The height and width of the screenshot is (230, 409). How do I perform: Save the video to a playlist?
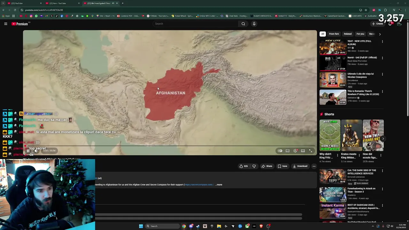[x=282, y=166]
